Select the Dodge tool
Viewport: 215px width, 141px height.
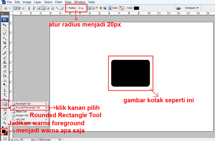(4, 85)
